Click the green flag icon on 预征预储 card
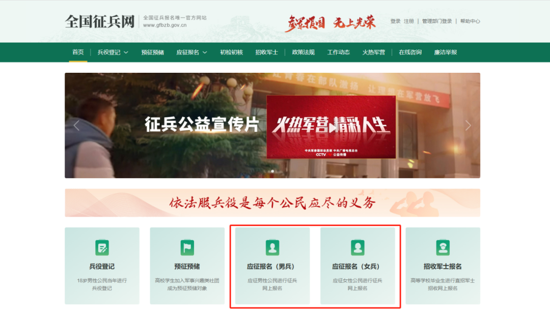The height and width of the screenshot is (316, 550). [x=187, y=248]
